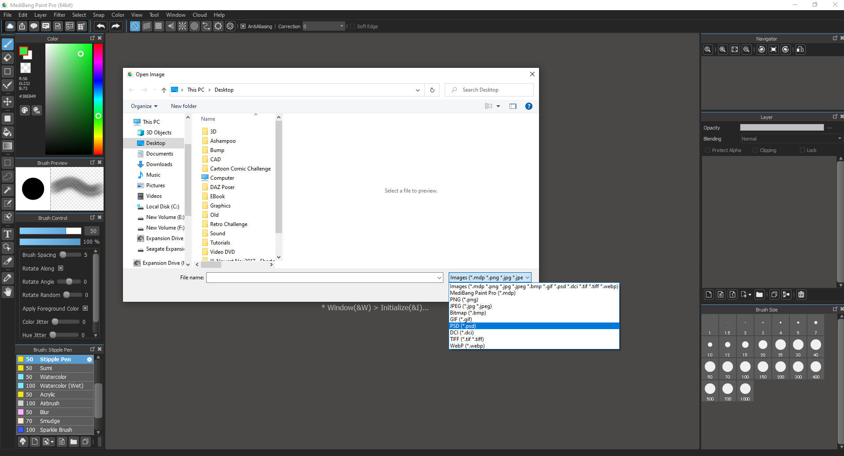Image resolution: width=844 pixels, height=456 pixels.
Task: Enable the Soft Edge checkbox
Action: (x=352, y=26)
